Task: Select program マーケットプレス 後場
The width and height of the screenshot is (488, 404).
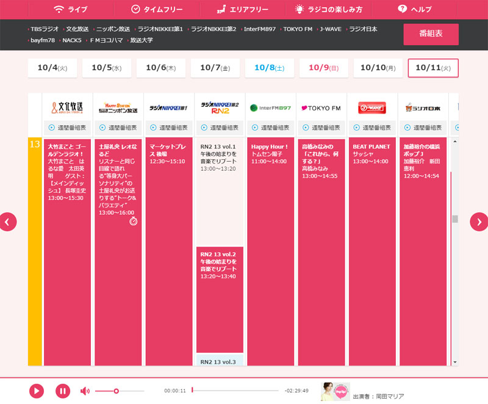Action: pos(169,251)
